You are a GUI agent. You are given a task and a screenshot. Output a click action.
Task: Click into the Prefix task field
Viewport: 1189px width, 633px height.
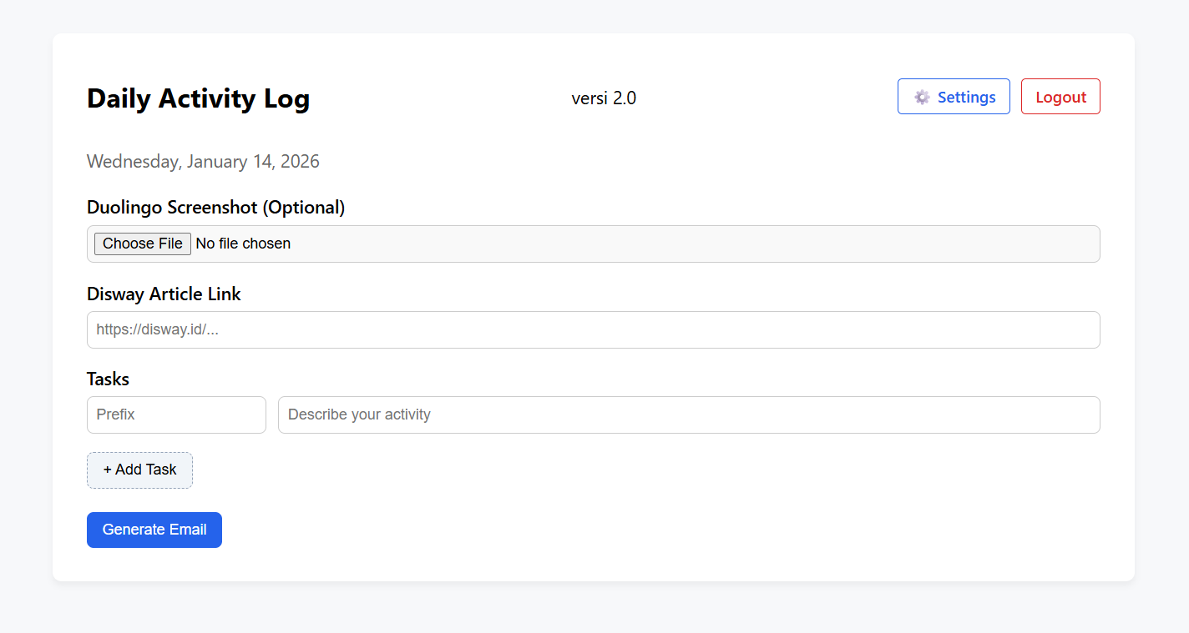click(176, 414)
